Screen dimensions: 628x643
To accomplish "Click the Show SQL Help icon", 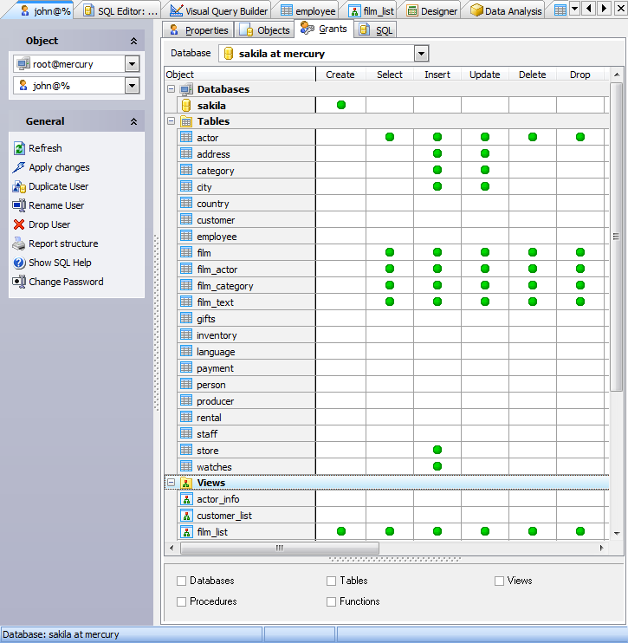I will [x=19, y=263].
